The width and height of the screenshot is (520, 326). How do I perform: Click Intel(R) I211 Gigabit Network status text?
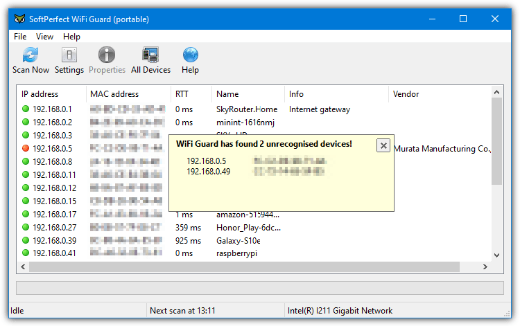[340, 311]
